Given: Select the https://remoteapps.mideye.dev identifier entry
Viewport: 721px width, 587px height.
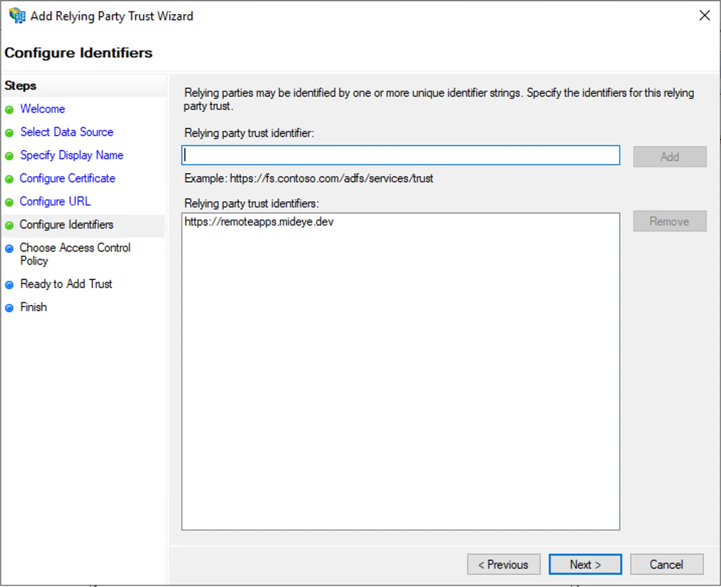Looking at the screenshot, I should 259,222.
